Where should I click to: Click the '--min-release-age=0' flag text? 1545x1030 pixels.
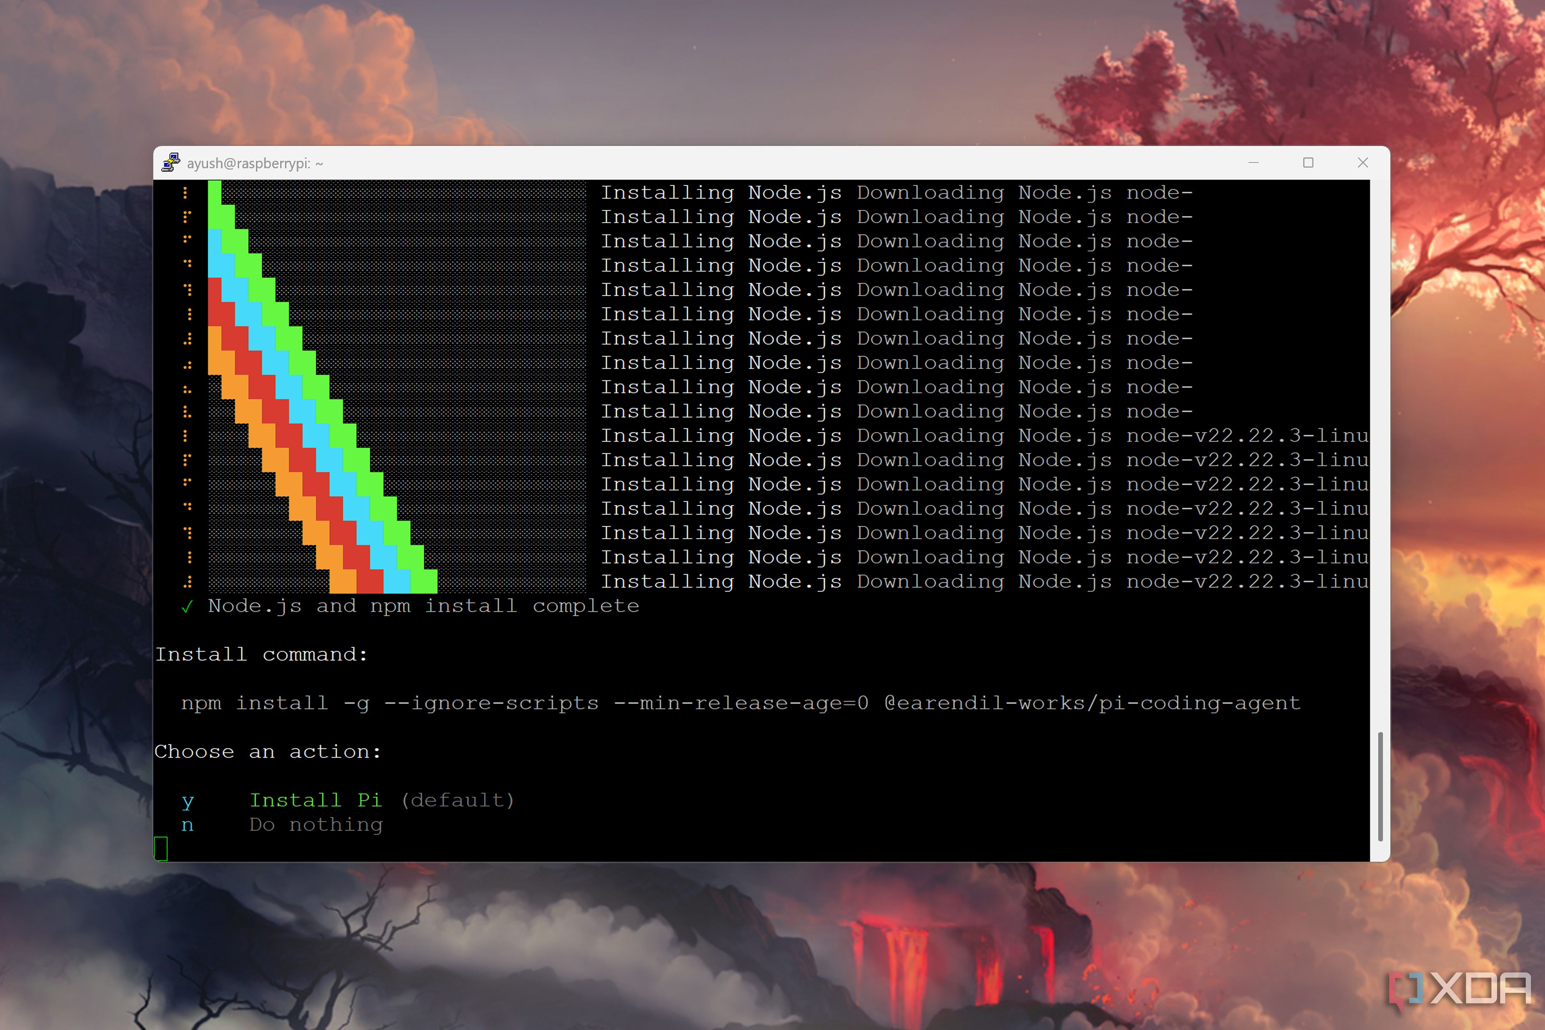[741, 703]
